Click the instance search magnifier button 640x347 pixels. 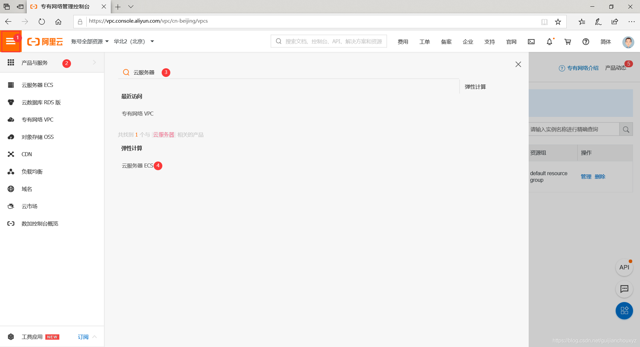626,129
